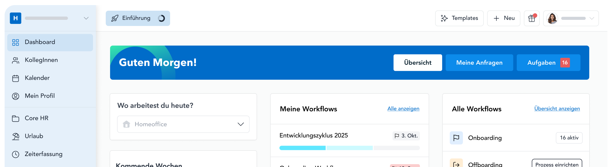Click the gift box notification icon

pyautogui.click(x=532, y=18)
